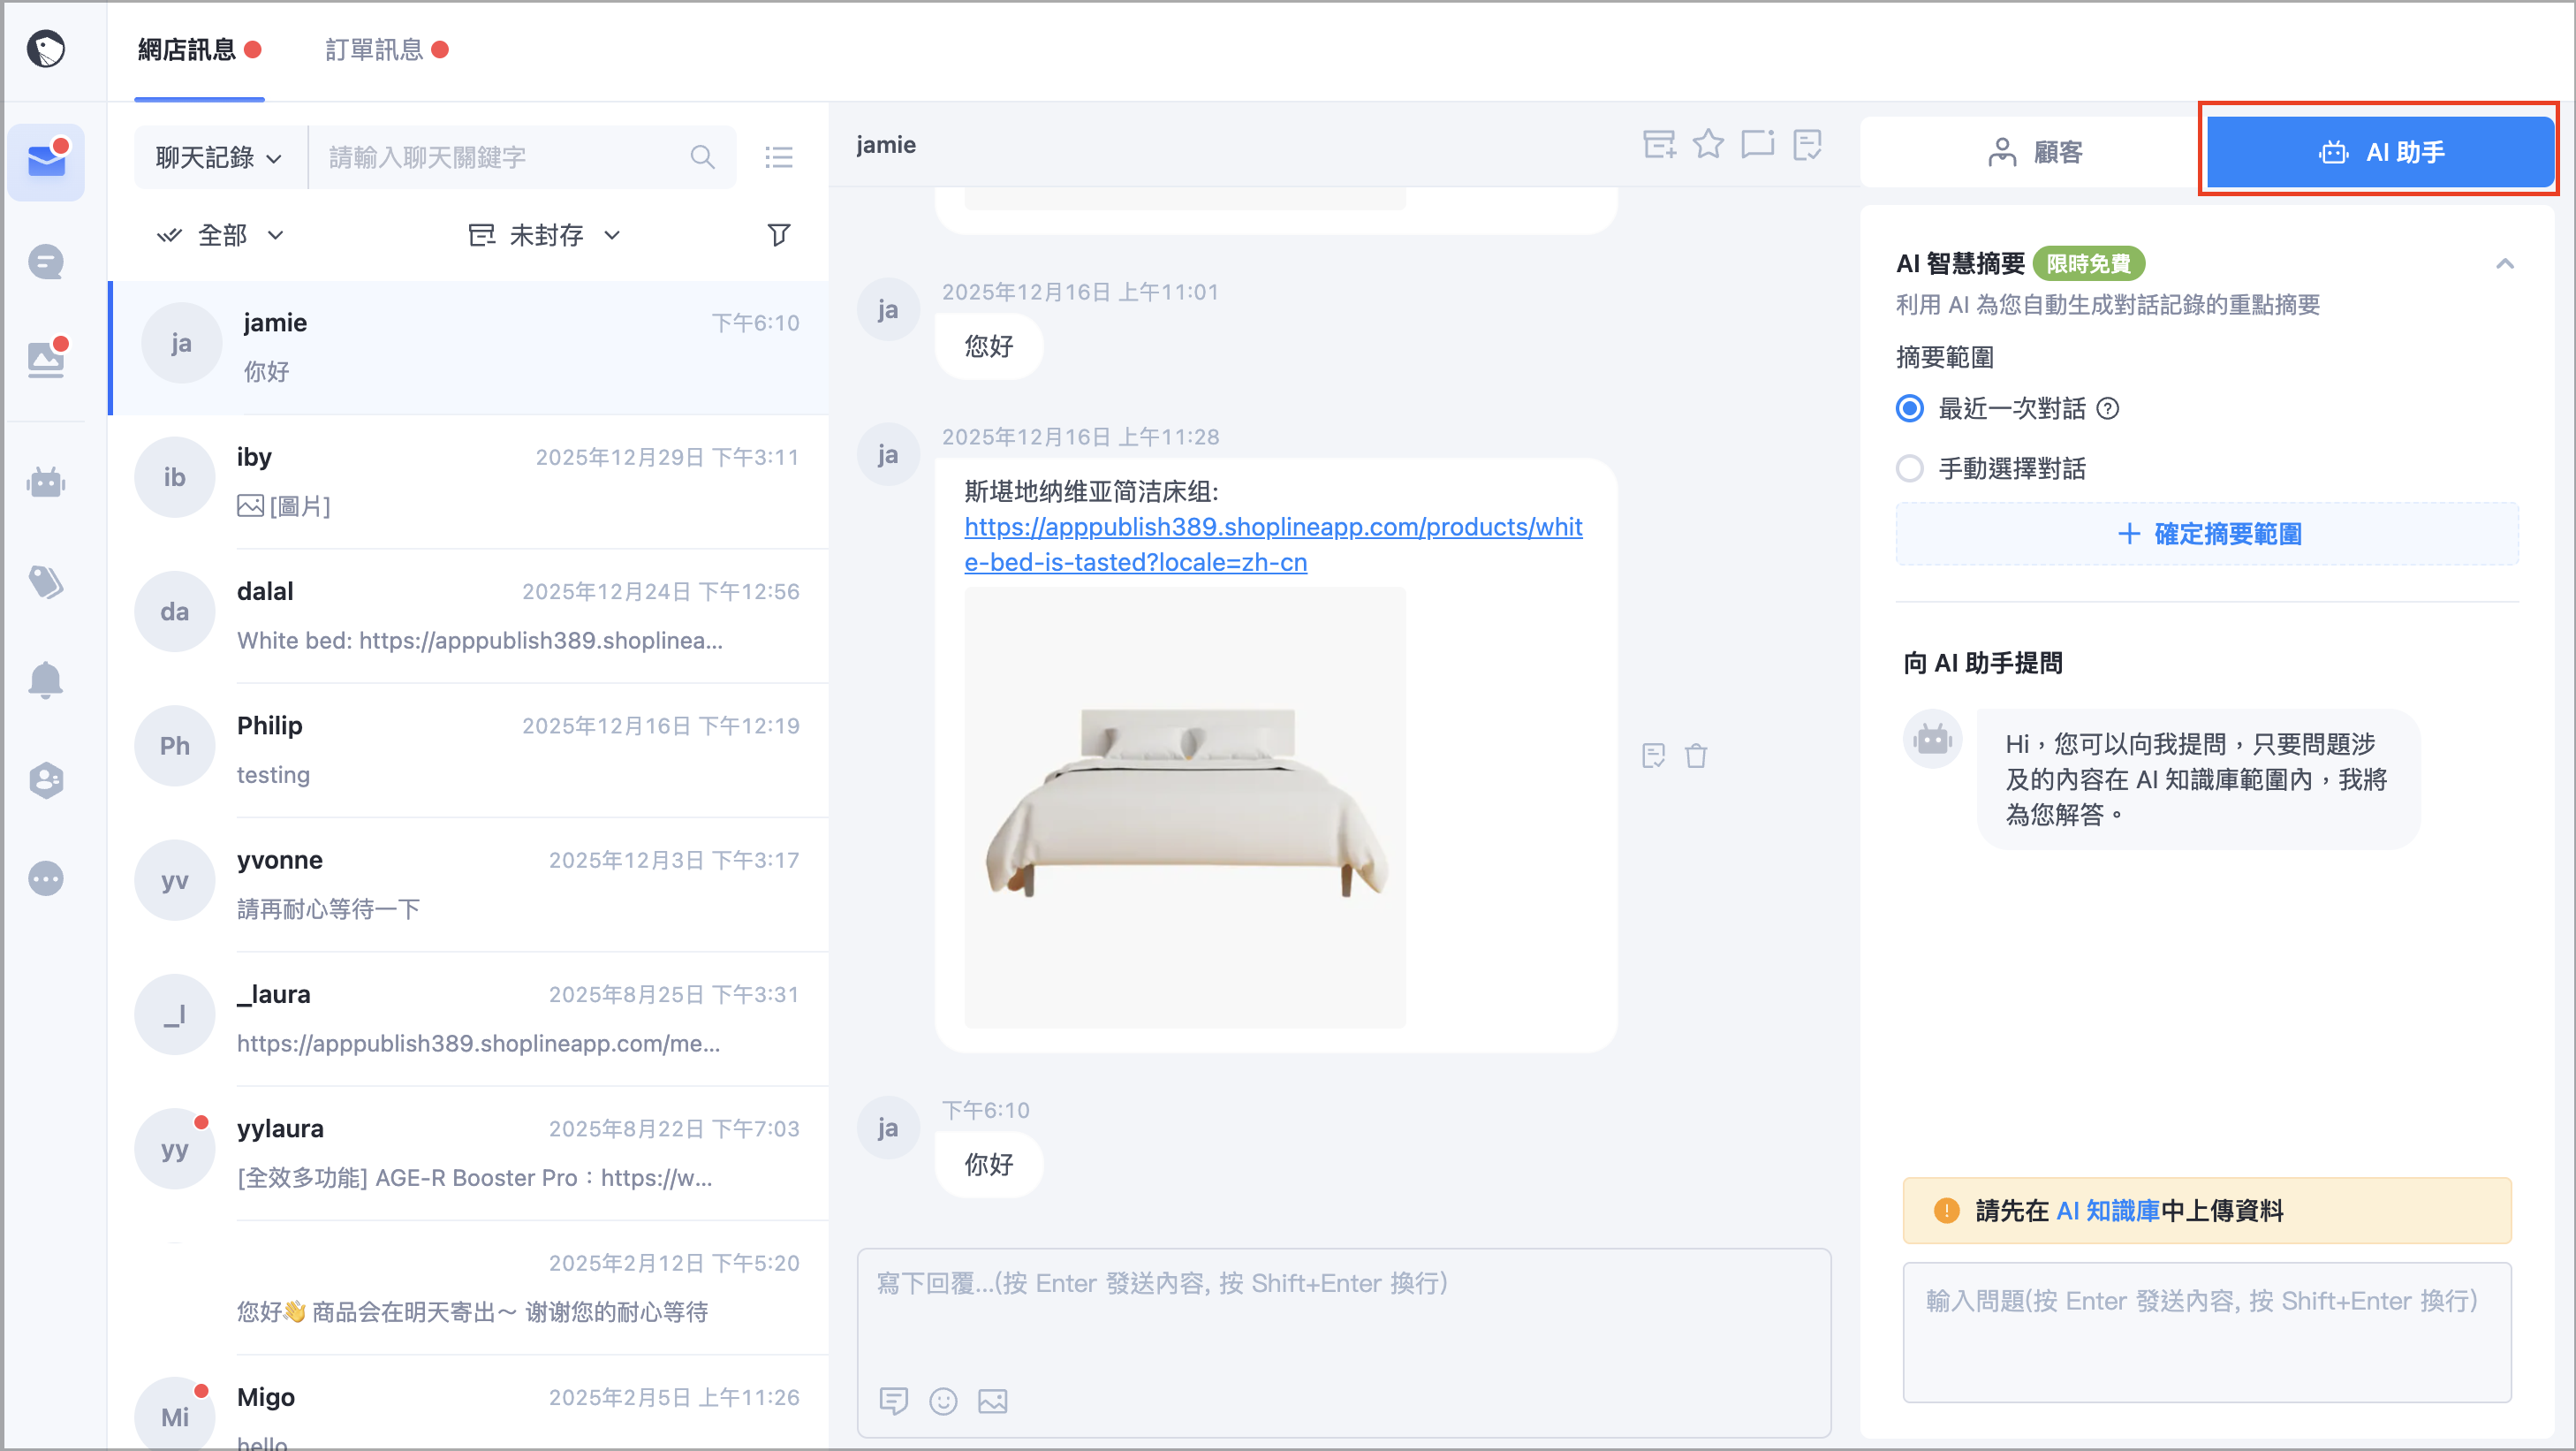Switch to 訂單訊息 tab
The height and width of the screenshot is (1451, 2576).
(x=386, y=49)
